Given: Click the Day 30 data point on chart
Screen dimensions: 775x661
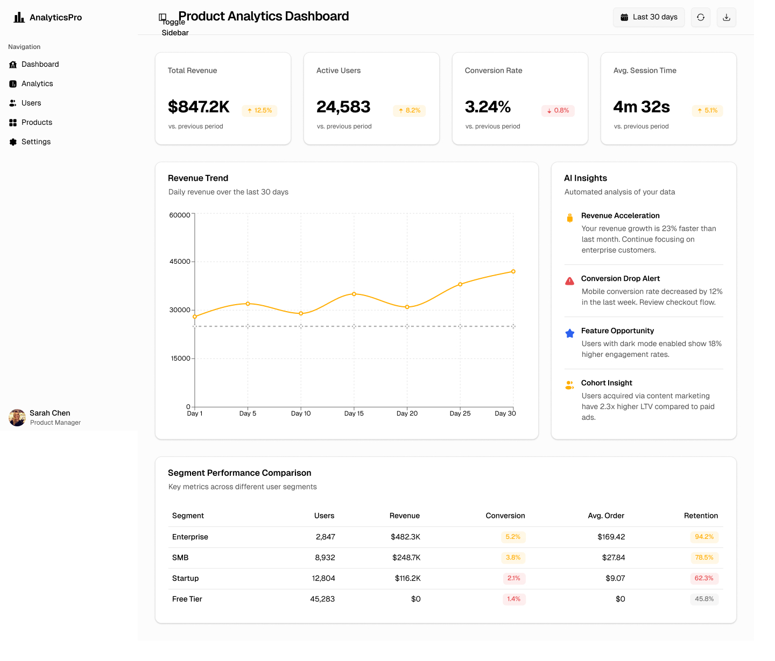Looking at the screenshot, I should pos(513,271).
